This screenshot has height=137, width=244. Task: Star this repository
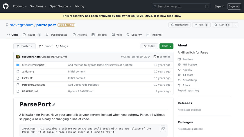(219, 25)
